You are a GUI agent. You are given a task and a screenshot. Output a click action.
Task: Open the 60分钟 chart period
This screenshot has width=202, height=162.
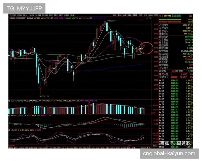tap(44, 15)
